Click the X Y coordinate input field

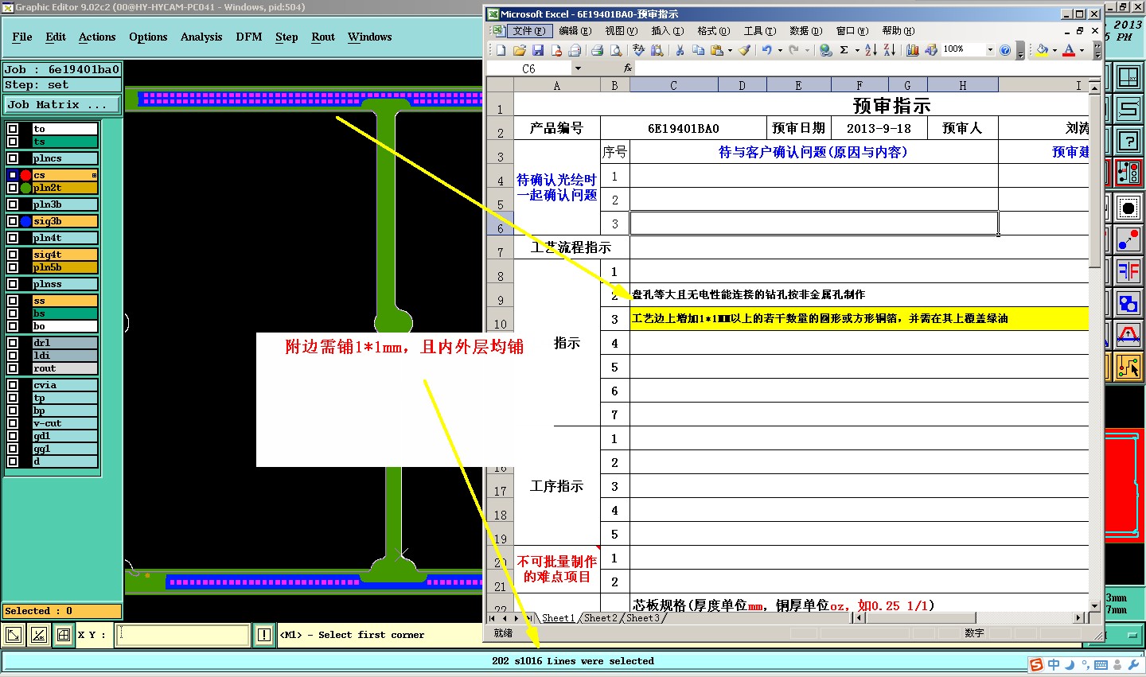183,635
